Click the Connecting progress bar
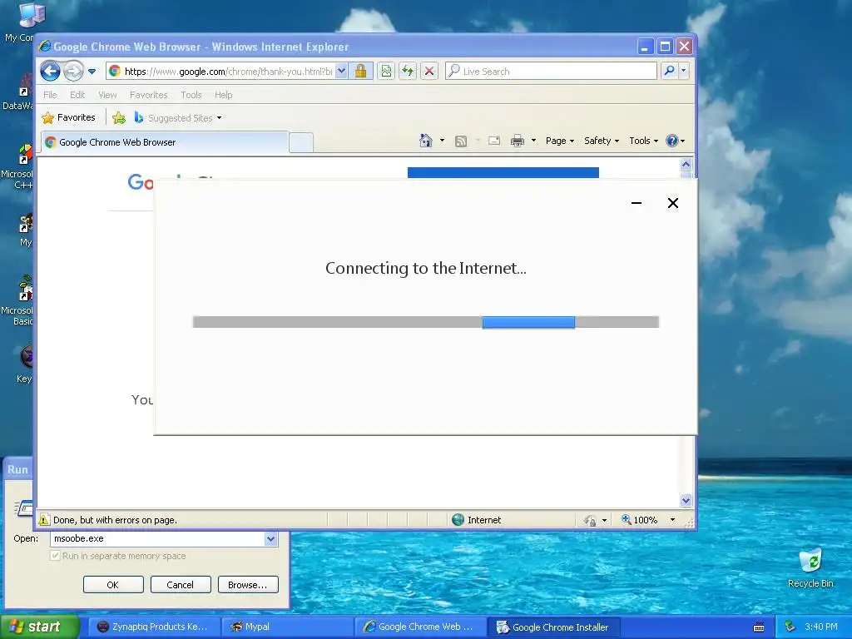 (425, 322)
